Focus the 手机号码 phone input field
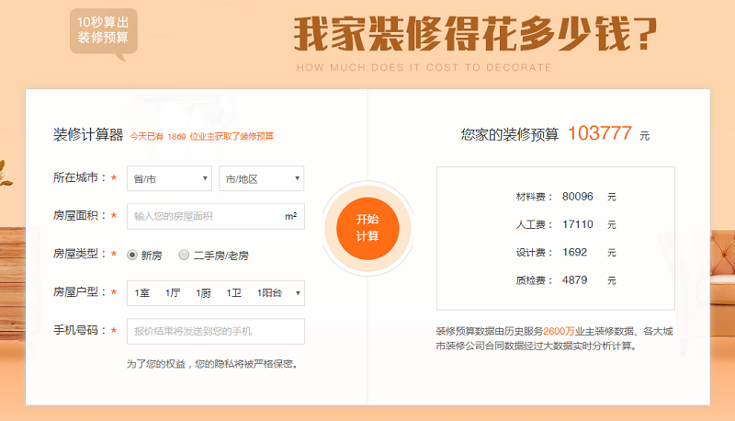 (x=216, y=331)
